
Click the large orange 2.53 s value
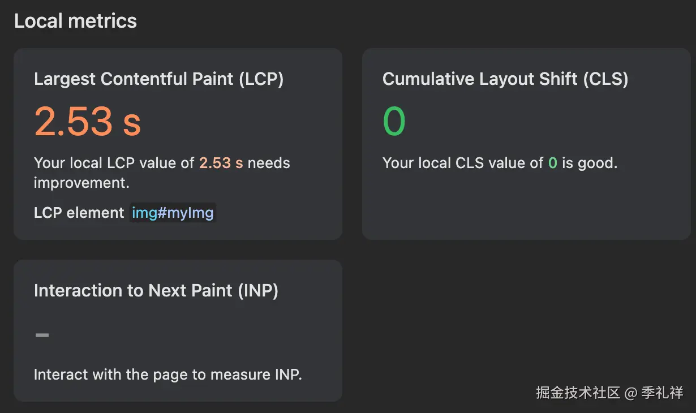(88, 122)
